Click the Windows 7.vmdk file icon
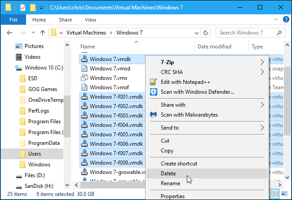 [x=84, y=59]
